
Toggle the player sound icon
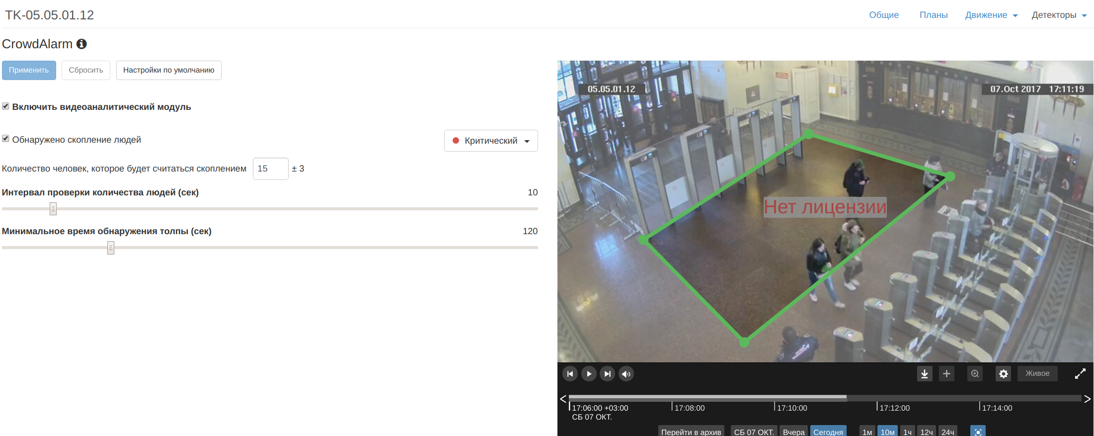click(626, 374)
